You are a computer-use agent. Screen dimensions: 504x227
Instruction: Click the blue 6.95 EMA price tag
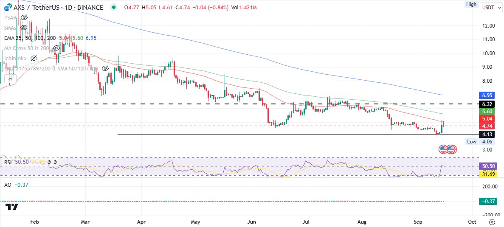point(487,95)
